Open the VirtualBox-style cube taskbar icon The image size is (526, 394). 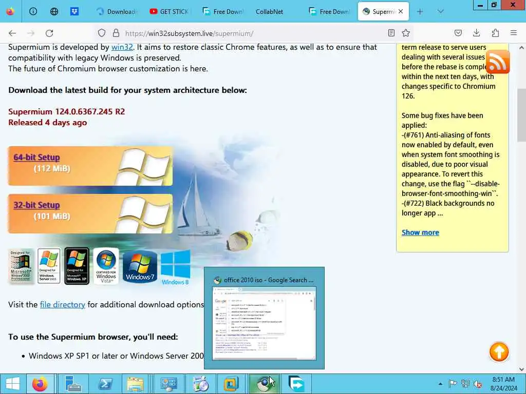click(231, 384)
